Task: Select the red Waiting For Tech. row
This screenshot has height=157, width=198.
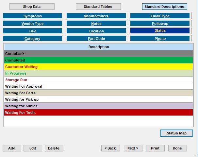Action: [98, 113]
